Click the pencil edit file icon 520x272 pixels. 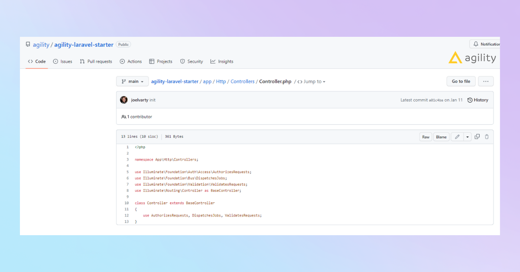click(x=457, y=137)
